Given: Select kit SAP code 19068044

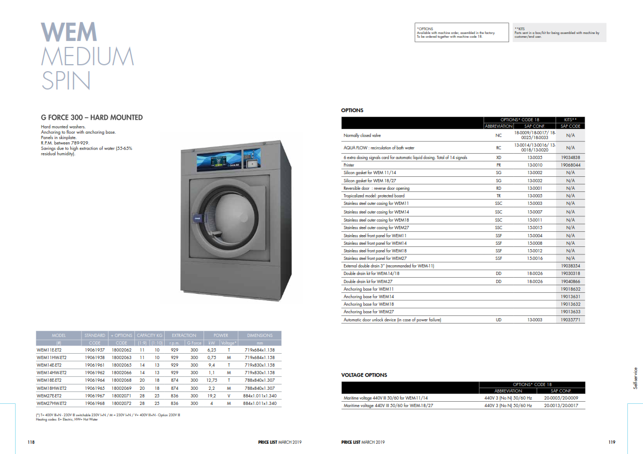Looking at the screenshot, I should pos(571,165).
